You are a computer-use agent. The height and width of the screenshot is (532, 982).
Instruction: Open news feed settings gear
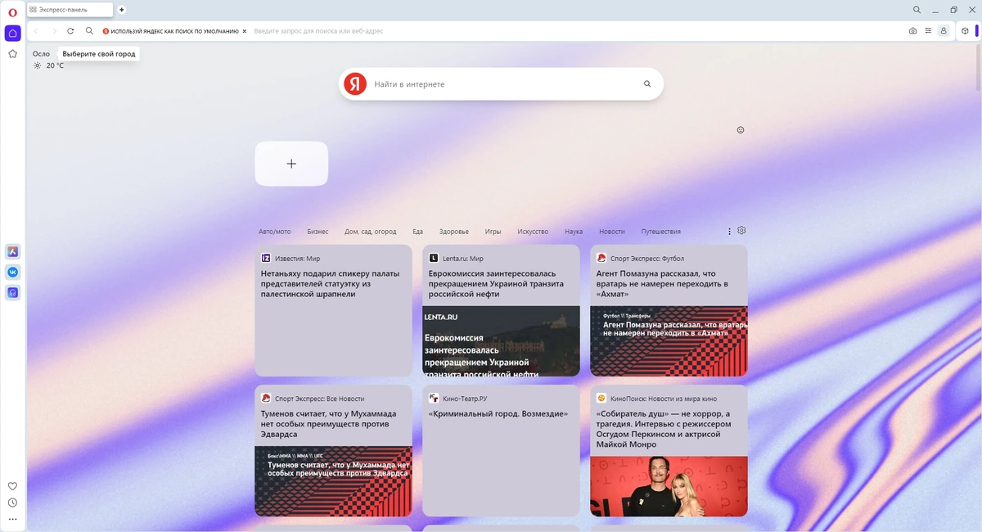coord(741,231)
